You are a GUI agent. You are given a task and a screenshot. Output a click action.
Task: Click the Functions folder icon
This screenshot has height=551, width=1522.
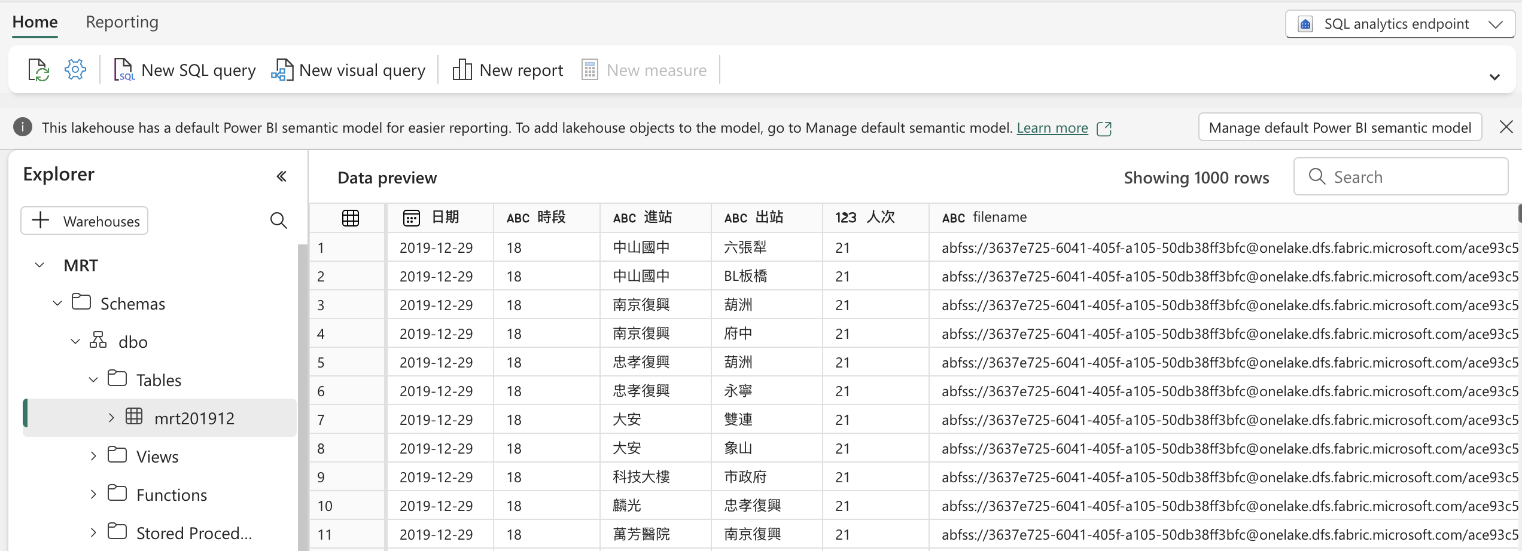(x=117, y=493)
